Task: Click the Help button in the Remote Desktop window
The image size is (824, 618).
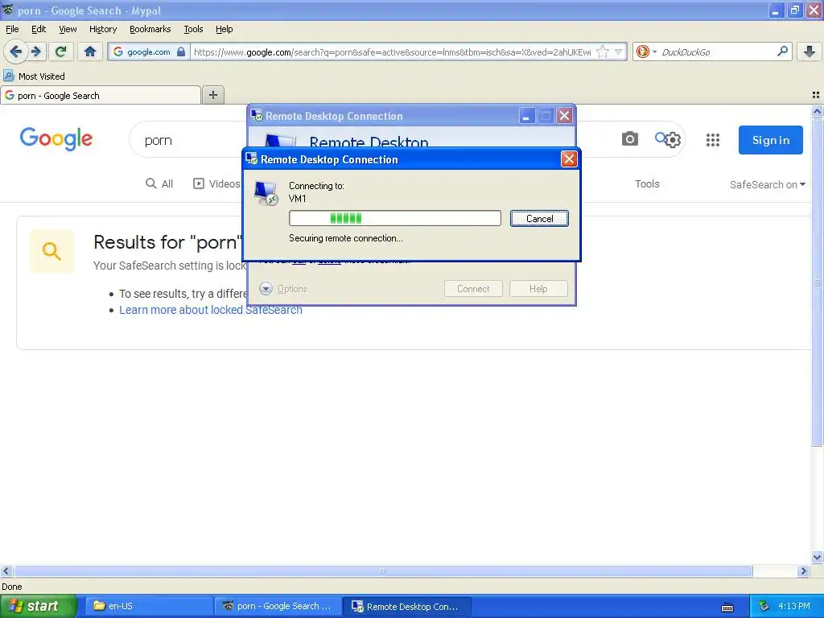Action: click(x=538, y=289)
